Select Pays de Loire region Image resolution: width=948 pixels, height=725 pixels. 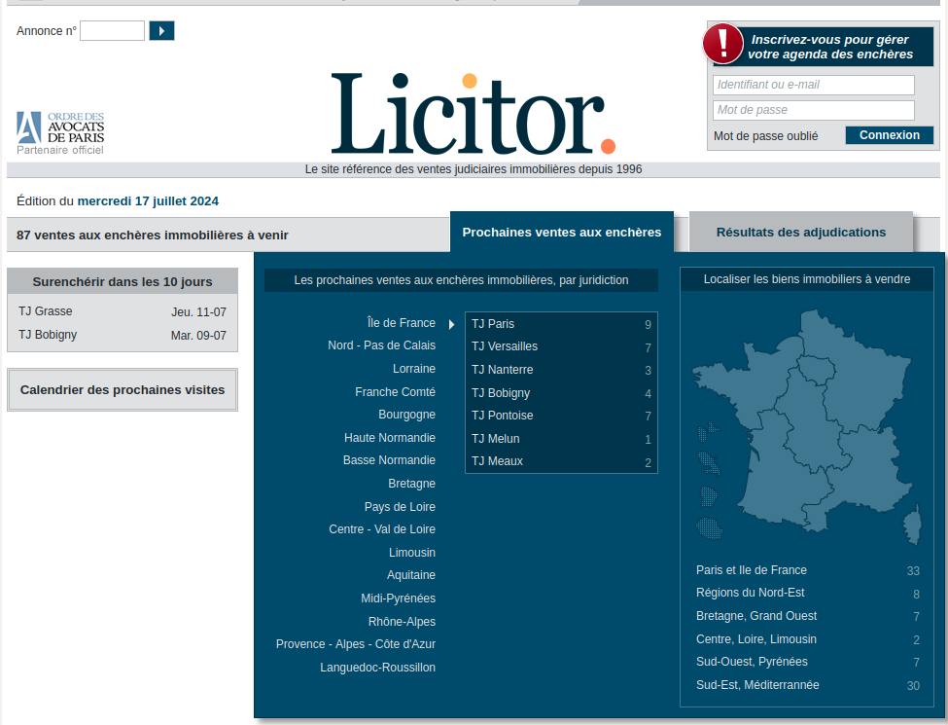[x=400, y=507]
